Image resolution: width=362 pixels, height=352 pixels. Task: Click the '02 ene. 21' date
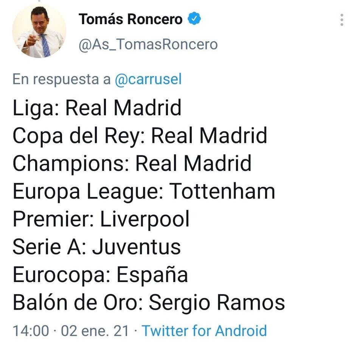click(95, 331)
